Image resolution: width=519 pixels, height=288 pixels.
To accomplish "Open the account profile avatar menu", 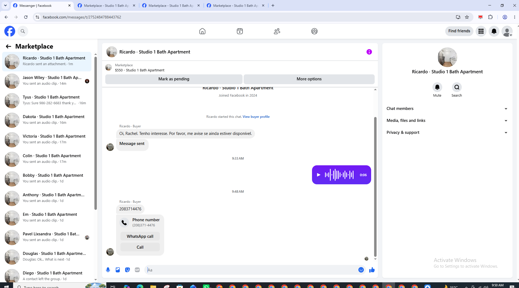I will (507, 31).
